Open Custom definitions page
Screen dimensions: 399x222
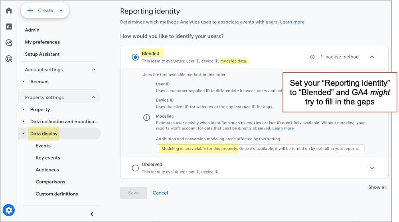57,194
